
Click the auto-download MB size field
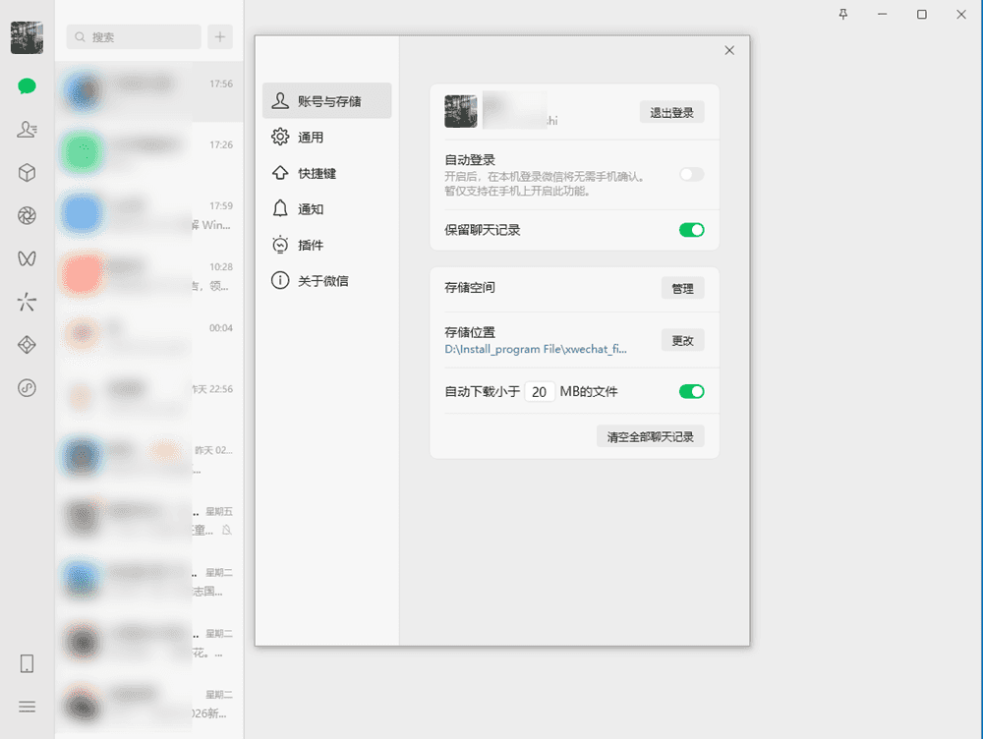(x=539, y=391)
